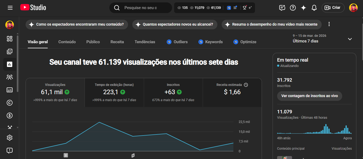The width and height of the screenshot is (363, 159).
Task: Select the Inscritos metric card
Action: (173, 93)
